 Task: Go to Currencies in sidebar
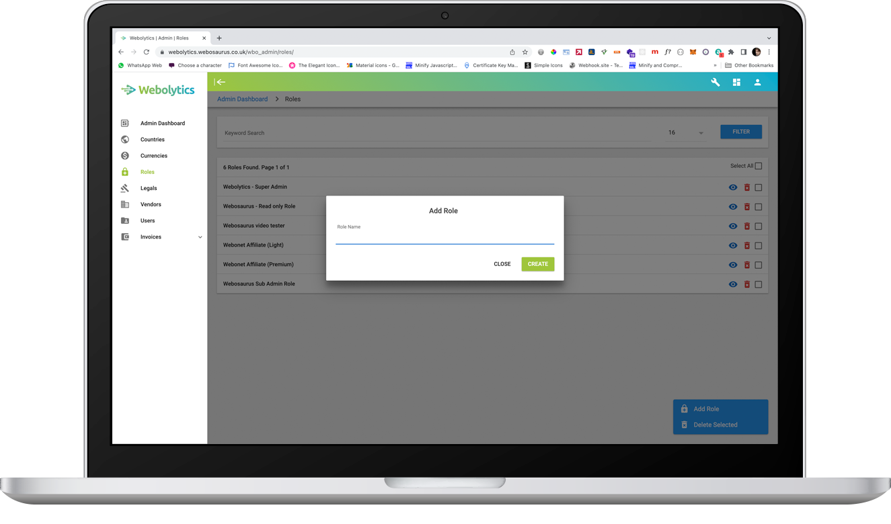[154, 156]
